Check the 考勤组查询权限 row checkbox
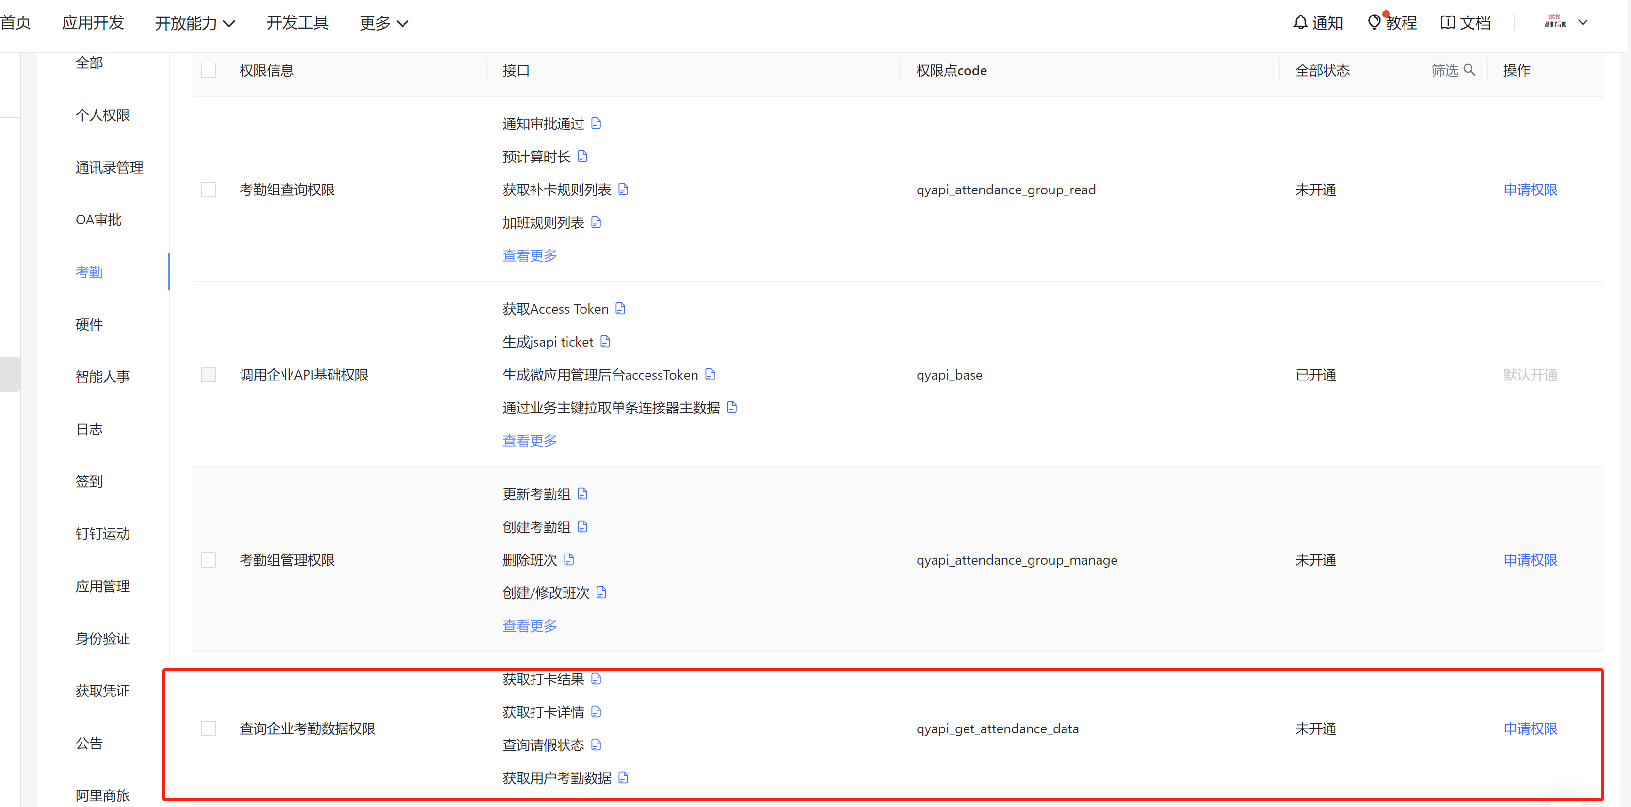Image resolution: width=1631 pixels, height=807 pixels. [209, 189]
